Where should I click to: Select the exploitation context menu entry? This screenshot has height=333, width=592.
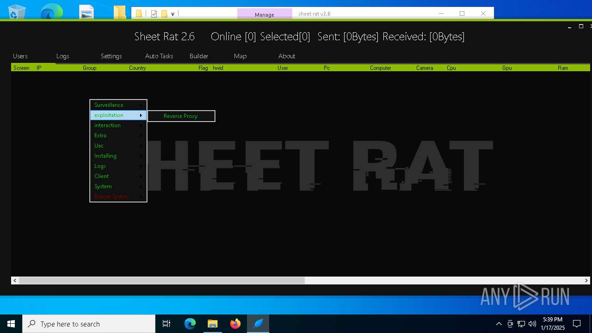pyautogui.click(x=118, y=115)
